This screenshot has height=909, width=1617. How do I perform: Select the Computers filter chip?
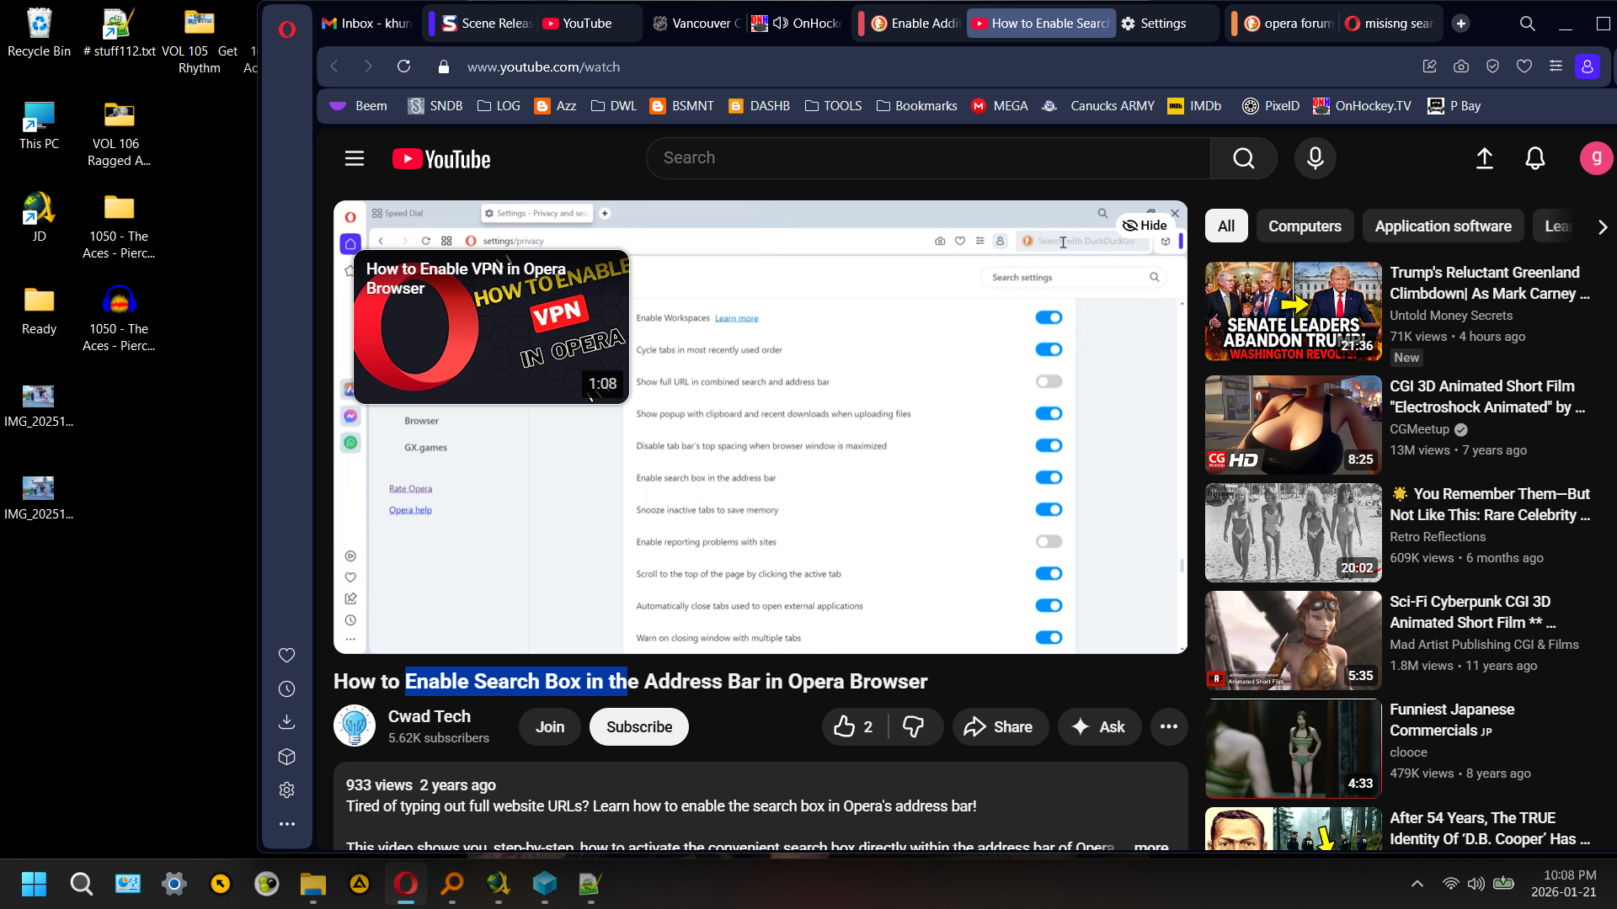[x=1304, y=226]
